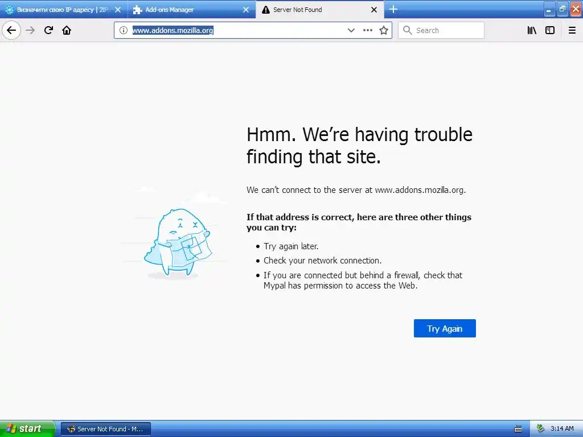
Task: Bookmark this page with the star
Action: tap(384, 30)
